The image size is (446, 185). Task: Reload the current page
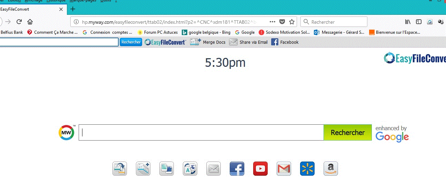19,22
